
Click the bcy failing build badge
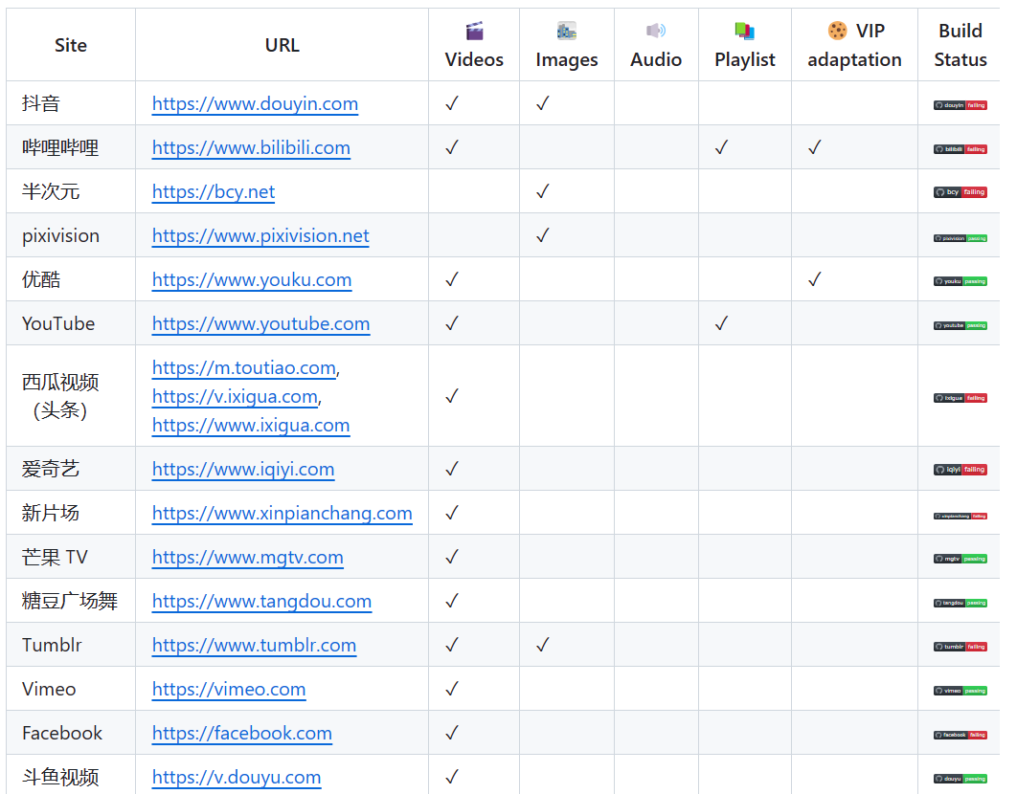[x=960, y=192]
